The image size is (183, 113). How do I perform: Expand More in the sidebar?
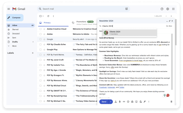point(14,46)
